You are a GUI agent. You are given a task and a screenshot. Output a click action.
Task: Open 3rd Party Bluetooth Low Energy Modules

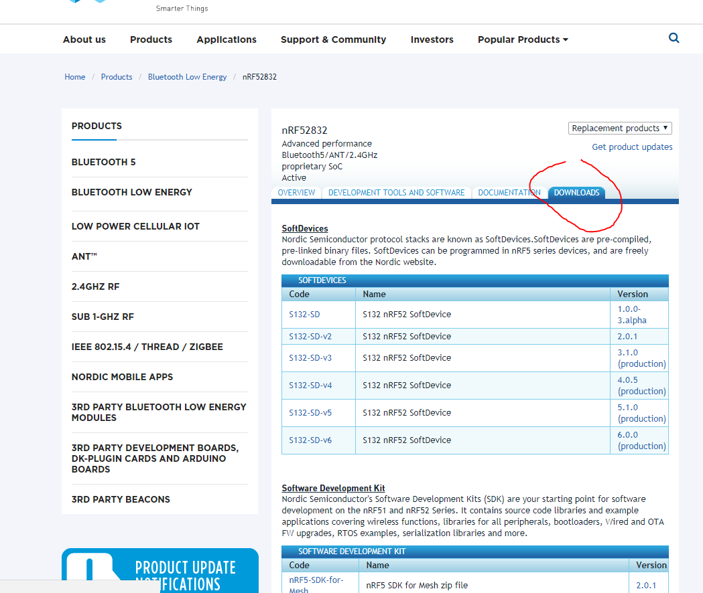tap(159, 412)
